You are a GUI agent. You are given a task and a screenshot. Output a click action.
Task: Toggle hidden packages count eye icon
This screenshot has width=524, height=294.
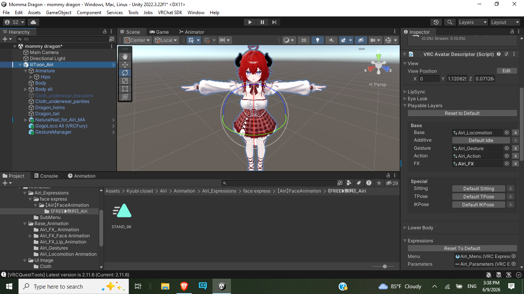click(x=392, y=183)
